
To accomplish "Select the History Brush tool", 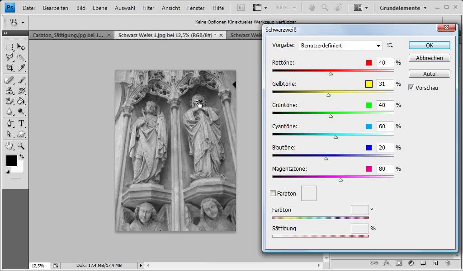I will (x=21, y=90).
